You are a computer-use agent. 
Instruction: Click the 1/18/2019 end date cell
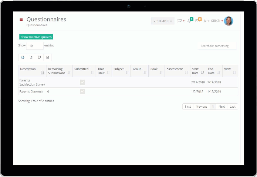(214, 91)
